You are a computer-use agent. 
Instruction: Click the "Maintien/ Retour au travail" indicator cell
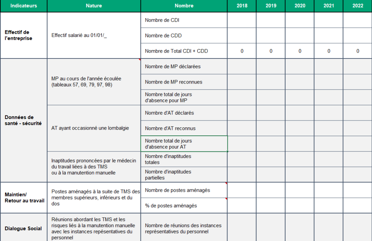click(x=24, y=197)
